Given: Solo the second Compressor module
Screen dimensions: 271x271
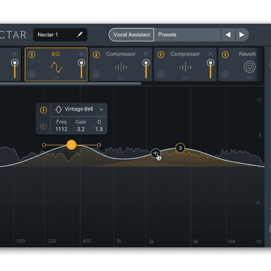Looking at the screenshot, I should 161,74.
